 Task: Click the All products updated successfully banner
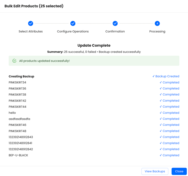tap(94, 61)
